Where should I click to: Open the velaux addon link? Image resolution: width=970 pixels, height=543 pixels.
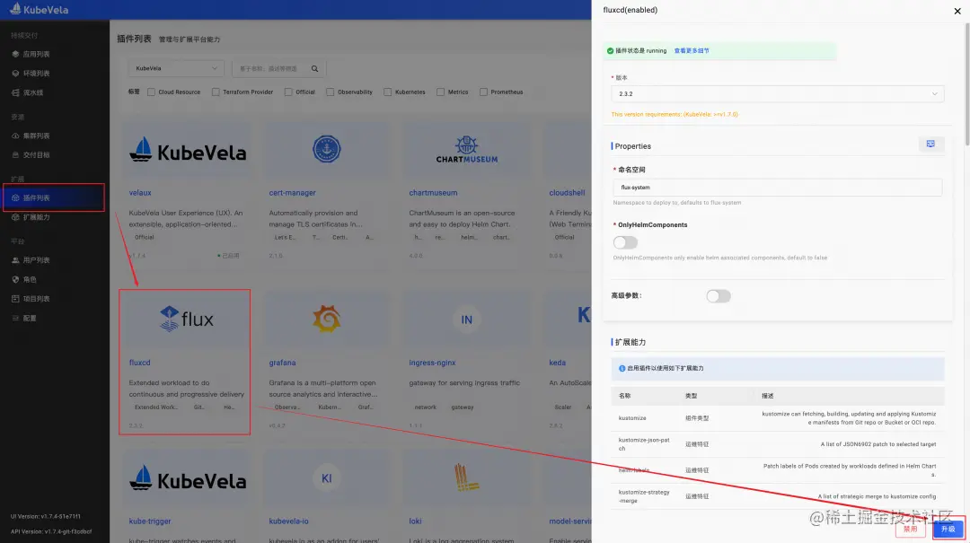coord(140,193)
